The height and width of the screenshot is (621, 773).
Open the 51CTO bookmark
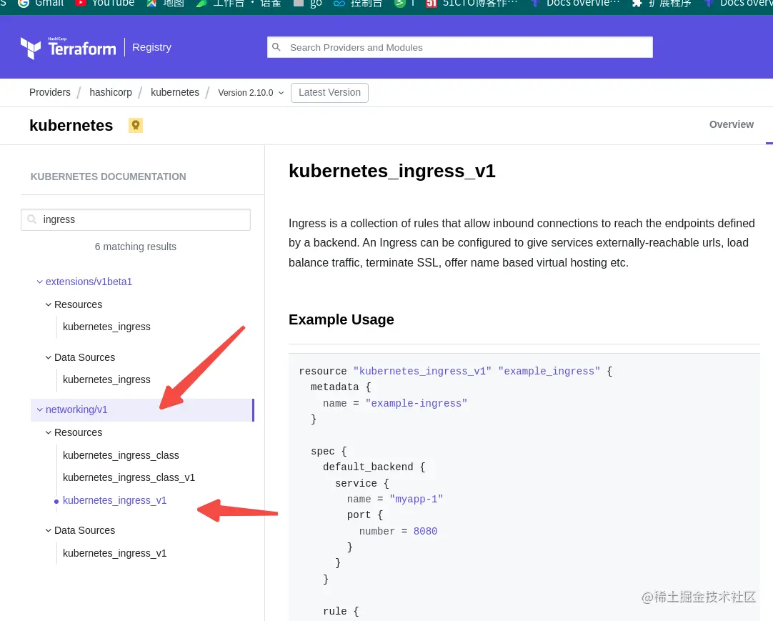472,4
